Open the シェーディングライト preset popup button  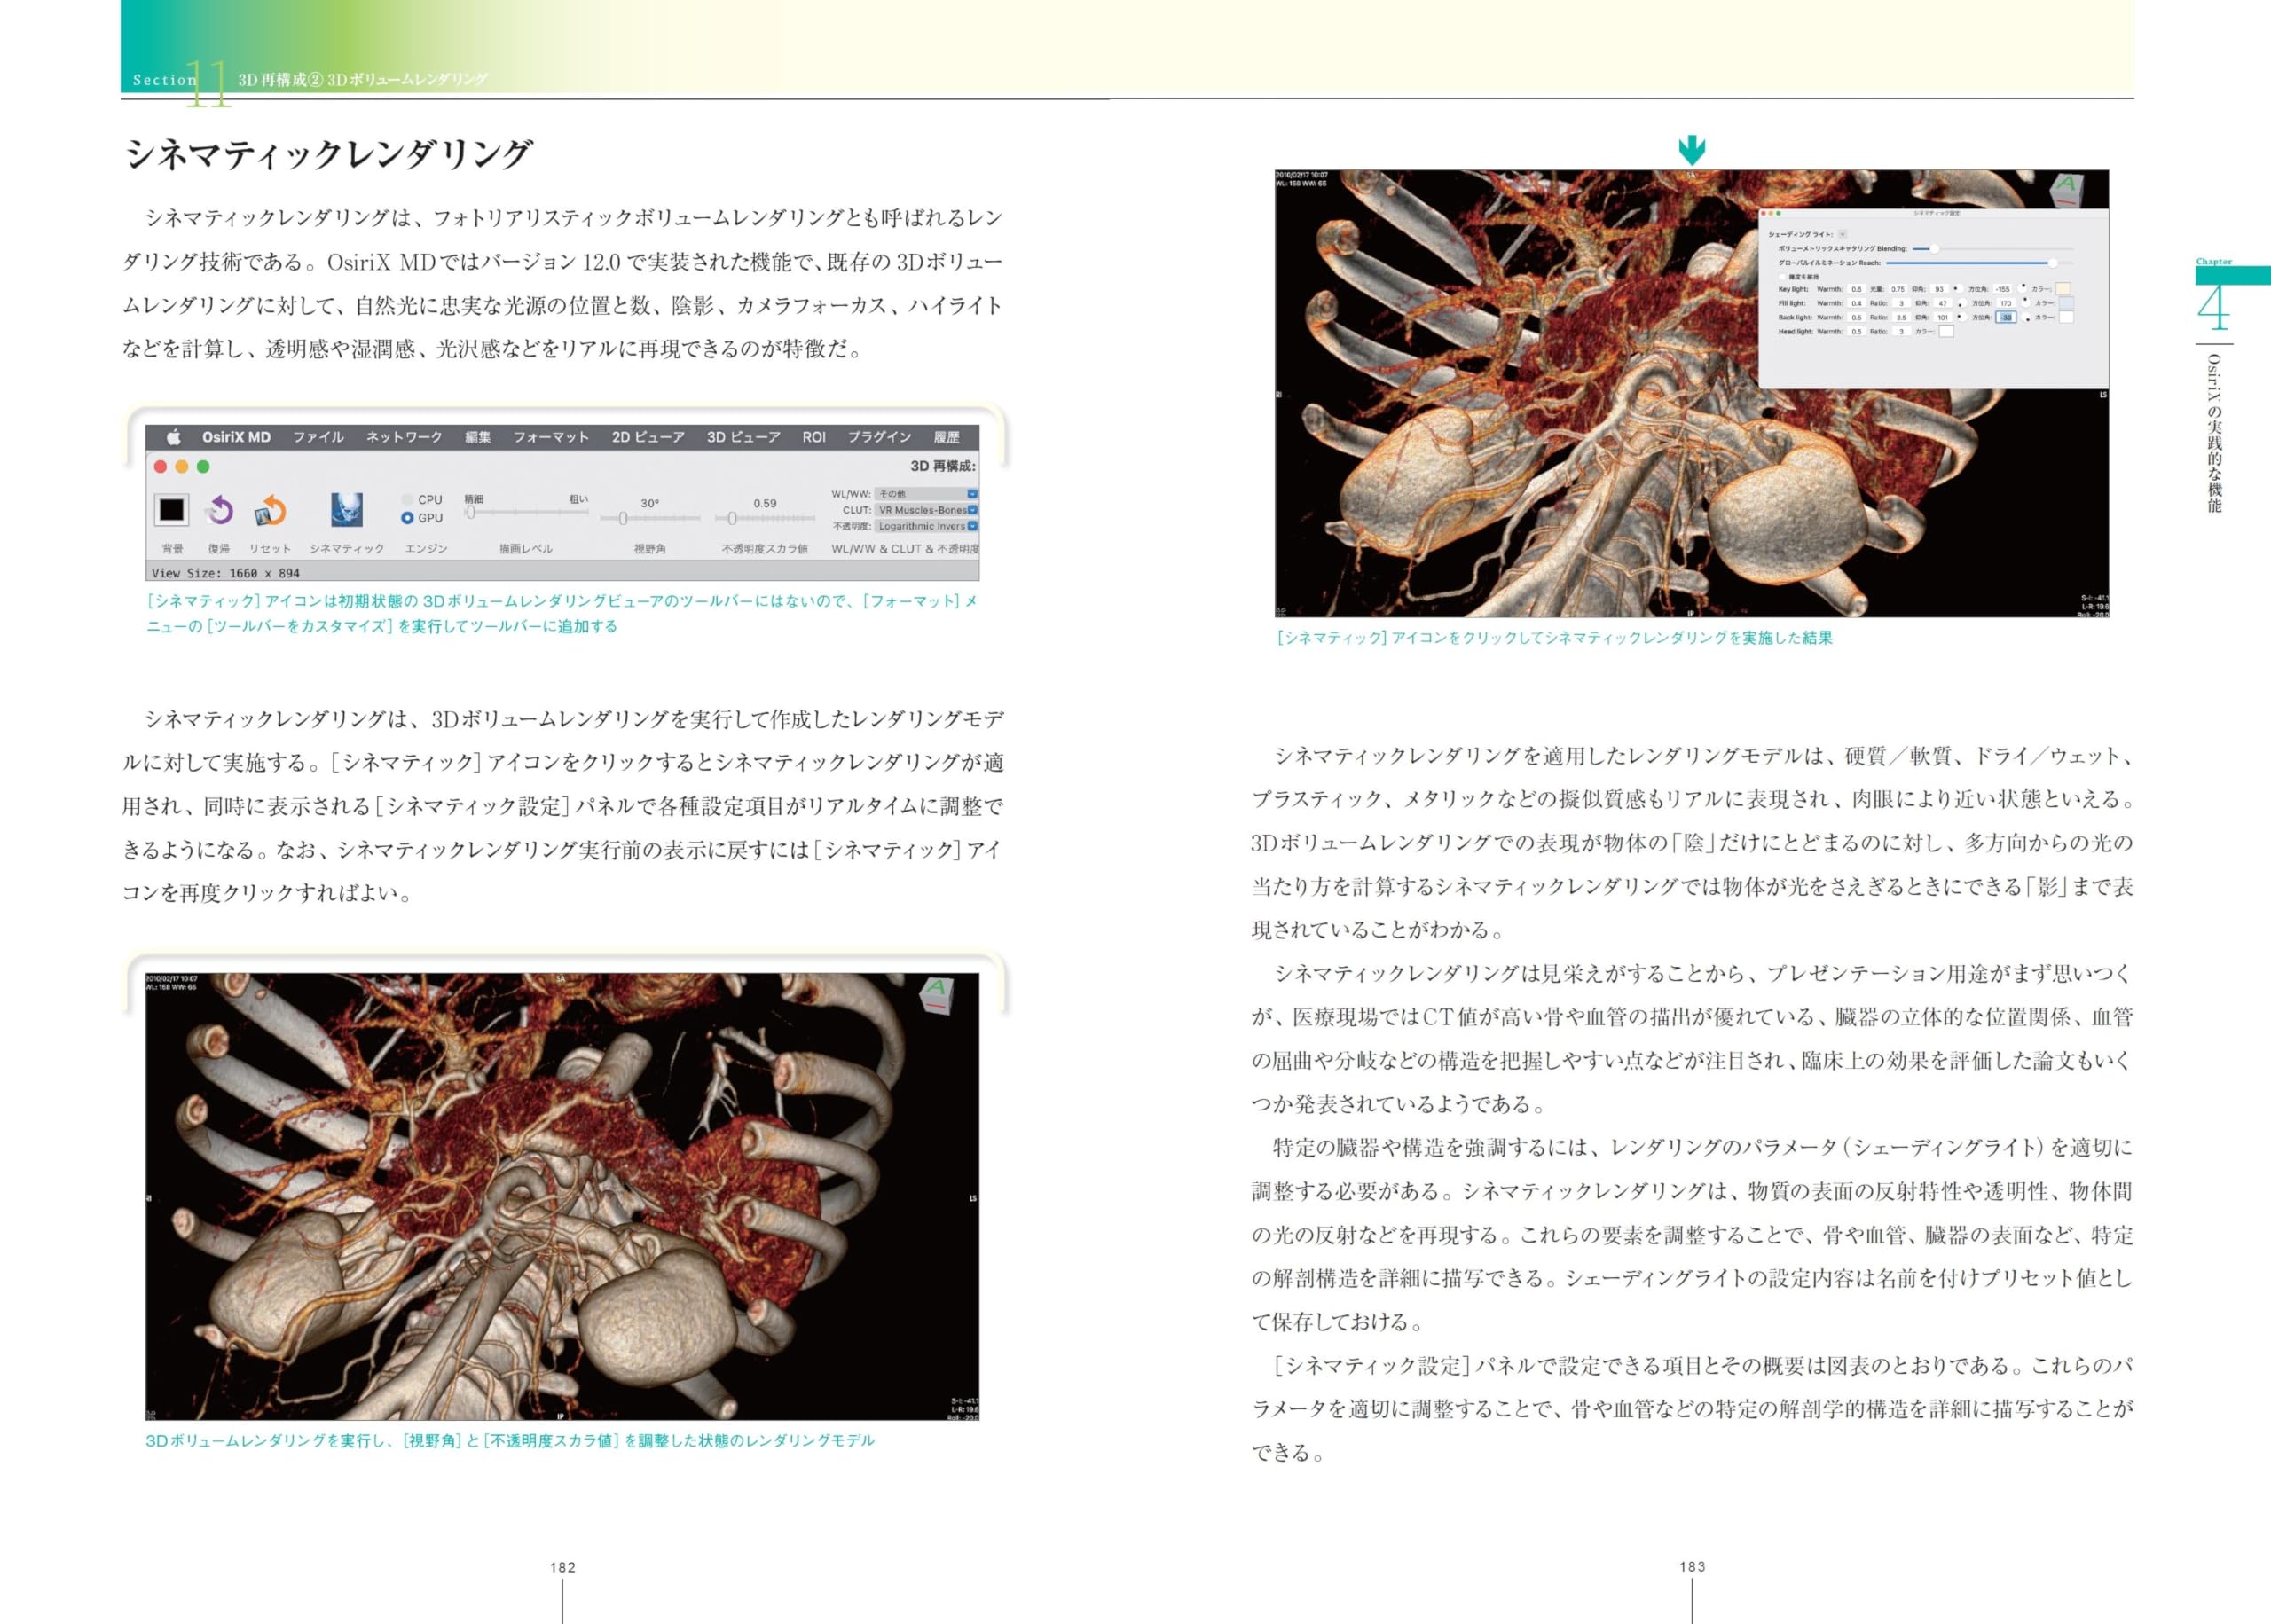[x=1843, y=235]
